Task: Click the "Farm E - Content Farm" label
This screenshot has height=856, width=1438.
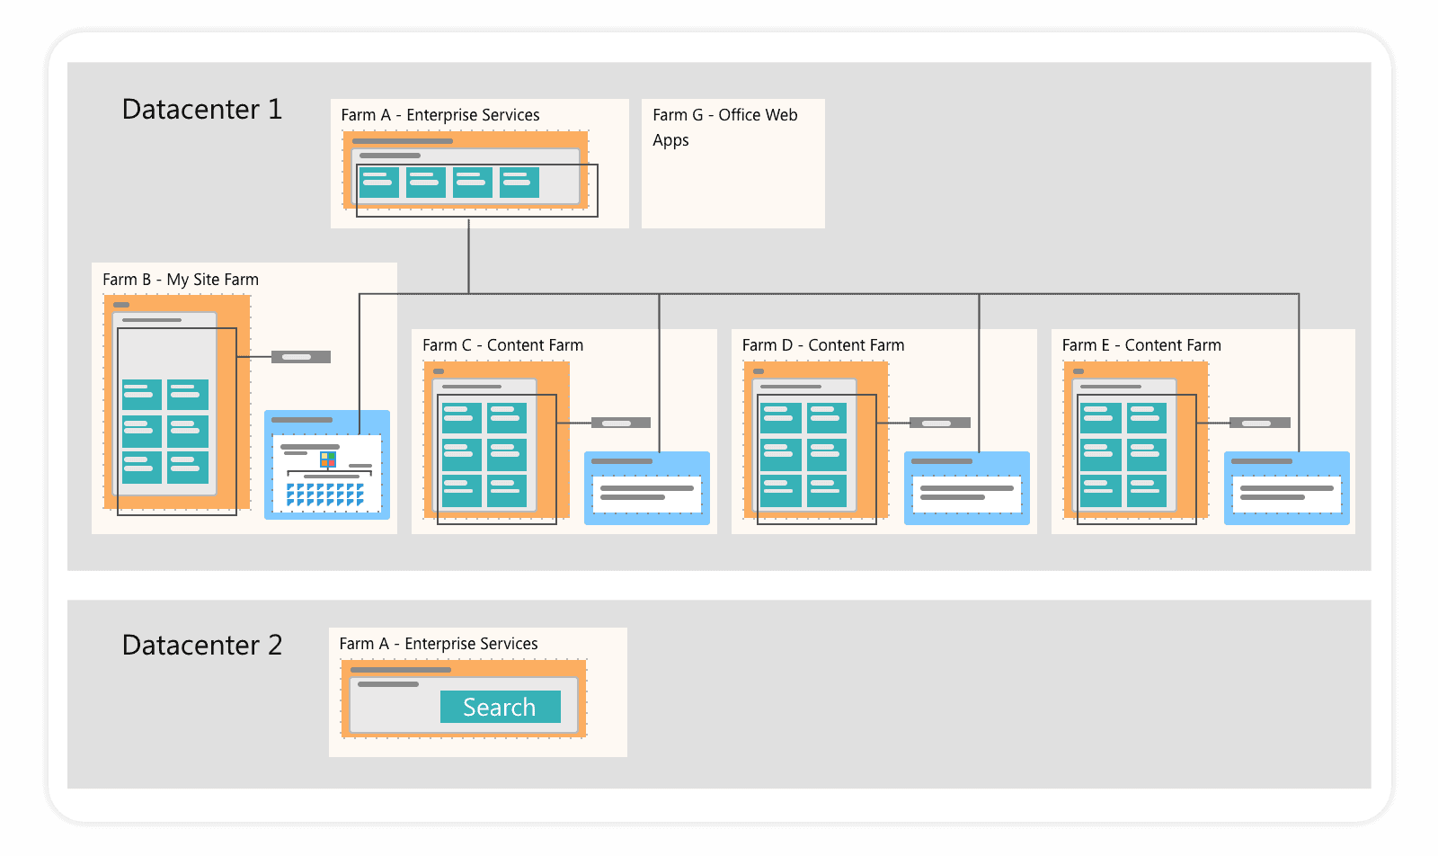Action: pyautogui.click(x=1141, y=345)
